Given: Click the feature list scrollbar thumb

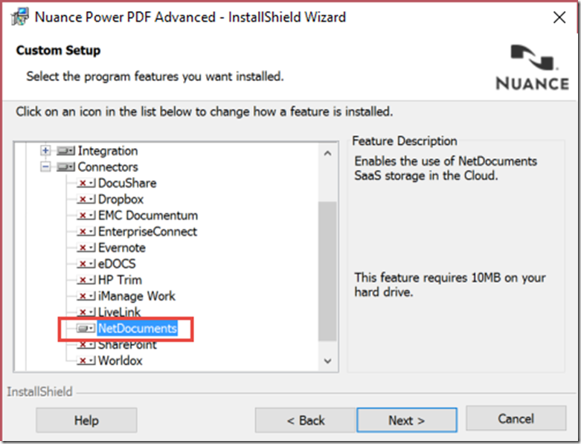Looking at the screenshot, I should click(327, 271).
